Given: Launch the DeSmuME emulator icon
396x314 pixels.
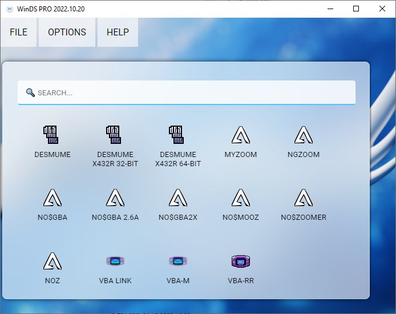Looking at the screenshot, I should (51, 135).
